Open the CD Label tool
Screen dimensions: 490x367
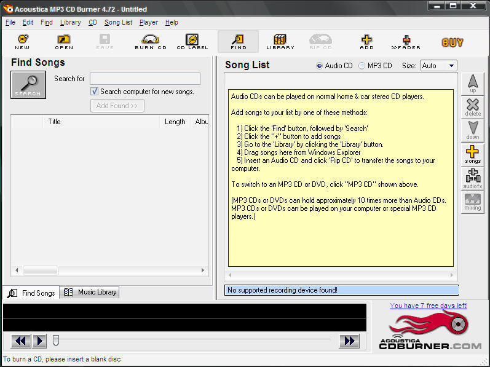pos(192,42)
